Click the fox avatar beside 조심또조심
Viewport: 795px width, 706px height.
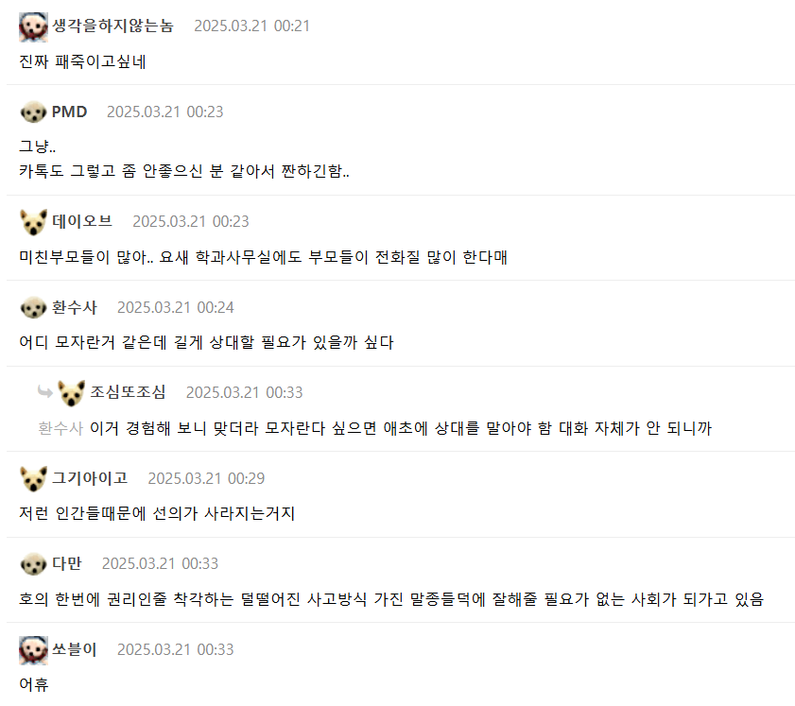(x=72, y=393)
